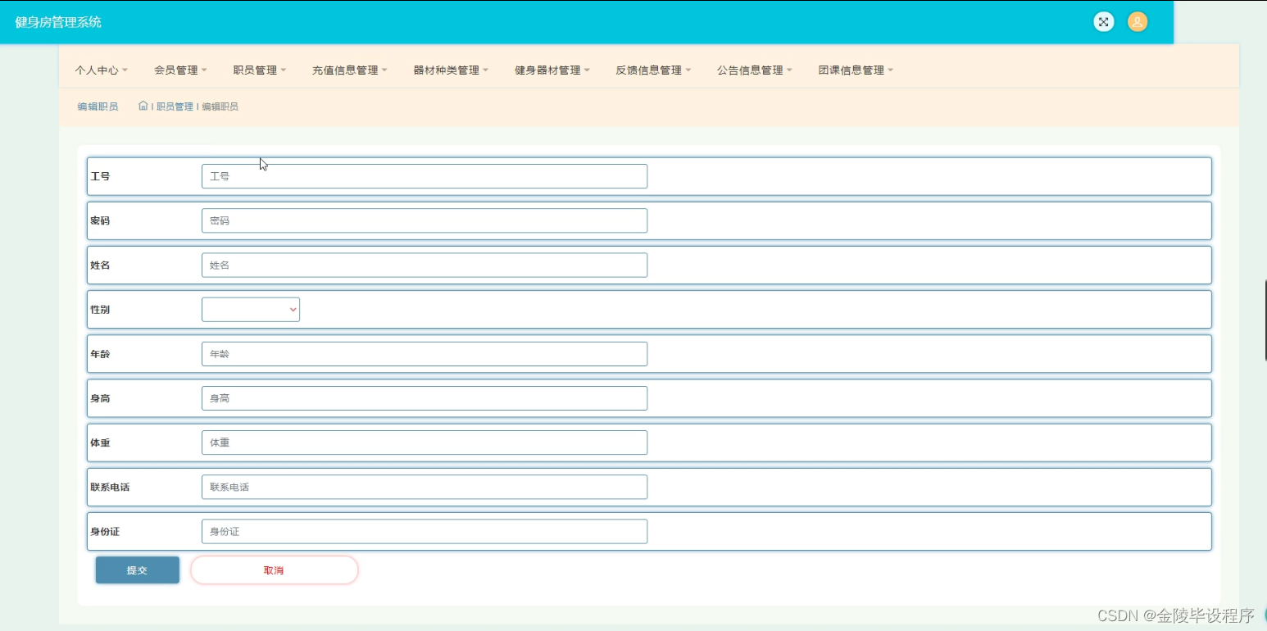Open the 职员管理 menu
The image size is (1267, 631).
259,70
